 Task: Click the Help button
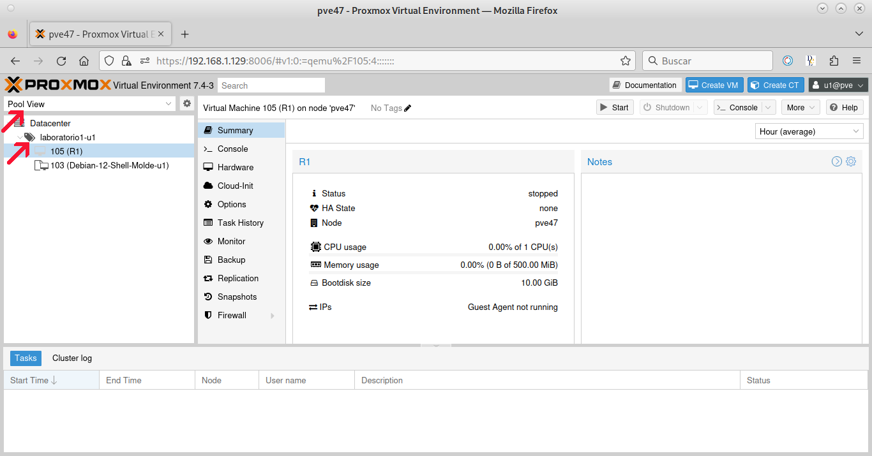point(845,107)
